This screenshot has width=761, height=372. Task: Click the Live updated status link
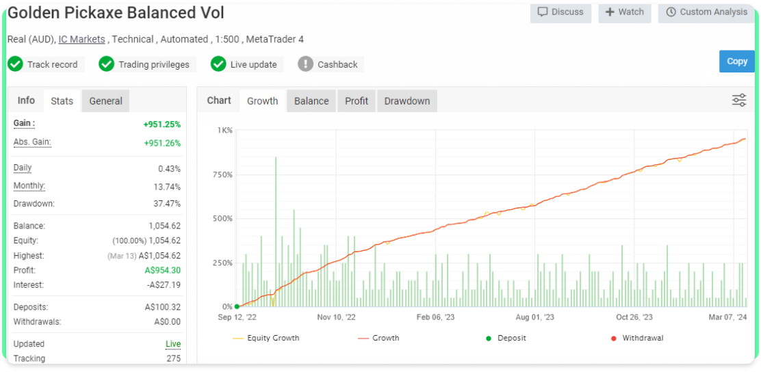coord(173,344)
